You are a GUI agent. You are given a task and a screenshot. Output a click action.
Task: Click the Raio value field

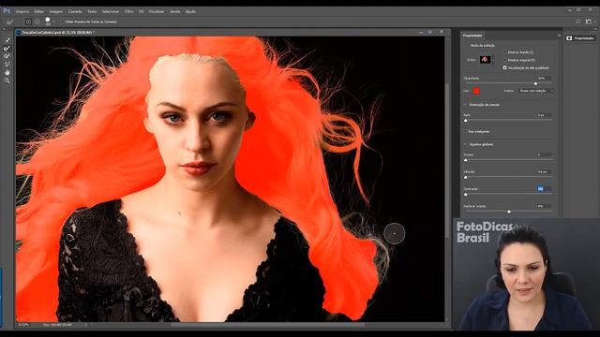coord(544,115)
